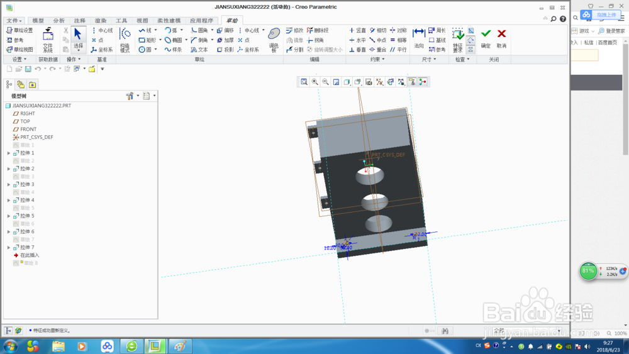Select the 倒角 chamfer tool
Image resolution: width=629 pixels, height=354 pixels.
click(x=199, y=40)
